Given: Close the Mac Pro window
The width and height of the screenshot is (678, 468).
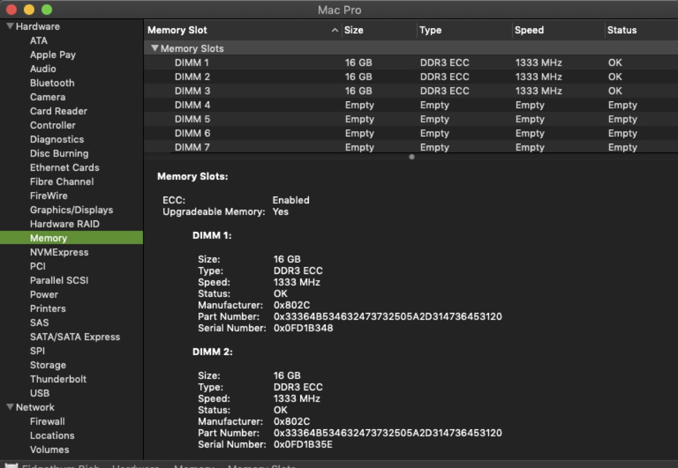Looking at the screenshot, I should [11, 9].
